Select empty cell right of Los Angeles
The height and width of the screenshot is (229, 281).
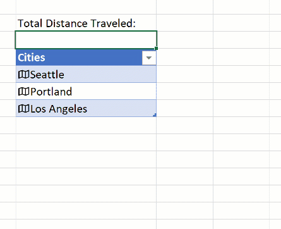click(184, 108)
